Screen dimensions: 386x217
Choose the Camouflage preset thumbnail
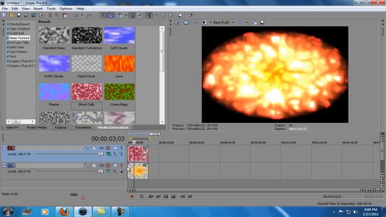click(119, 92)
